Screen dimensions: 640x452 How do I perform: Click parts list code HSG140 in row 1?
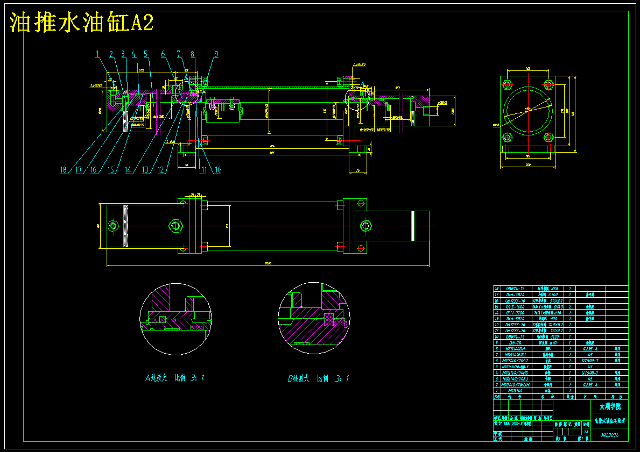(x=515, y=390)
